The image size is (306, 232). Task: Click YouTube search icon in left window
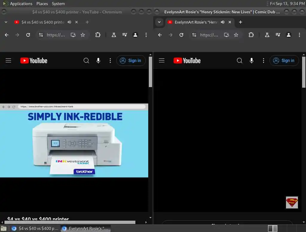pos(86,61)
